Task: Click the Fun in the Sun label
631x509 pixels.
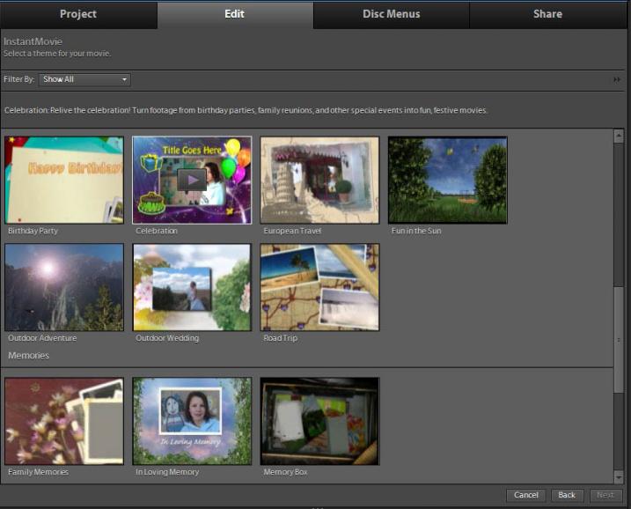Action: click(416, 231)
